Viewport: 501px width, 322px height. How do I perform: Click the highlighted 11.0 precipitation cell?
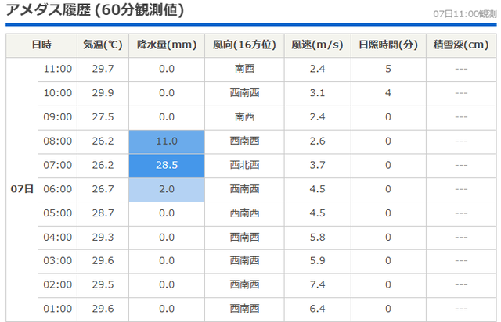click(167, 141)
